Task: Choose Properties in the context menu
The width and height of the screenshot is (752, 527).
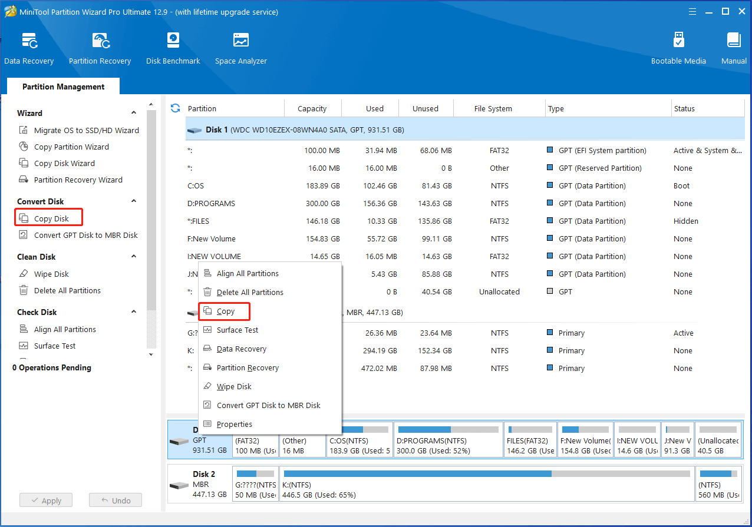Action: 234,425
